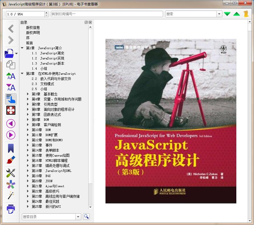
Task: Open section 1.2 JavaScript实现
Action: pos(48,58)
